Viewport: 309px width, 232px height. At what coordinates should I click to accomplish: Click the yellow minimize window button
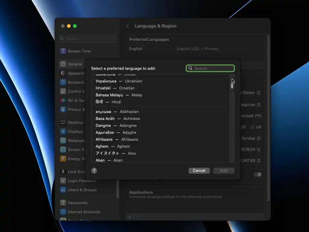click(69, 26)
